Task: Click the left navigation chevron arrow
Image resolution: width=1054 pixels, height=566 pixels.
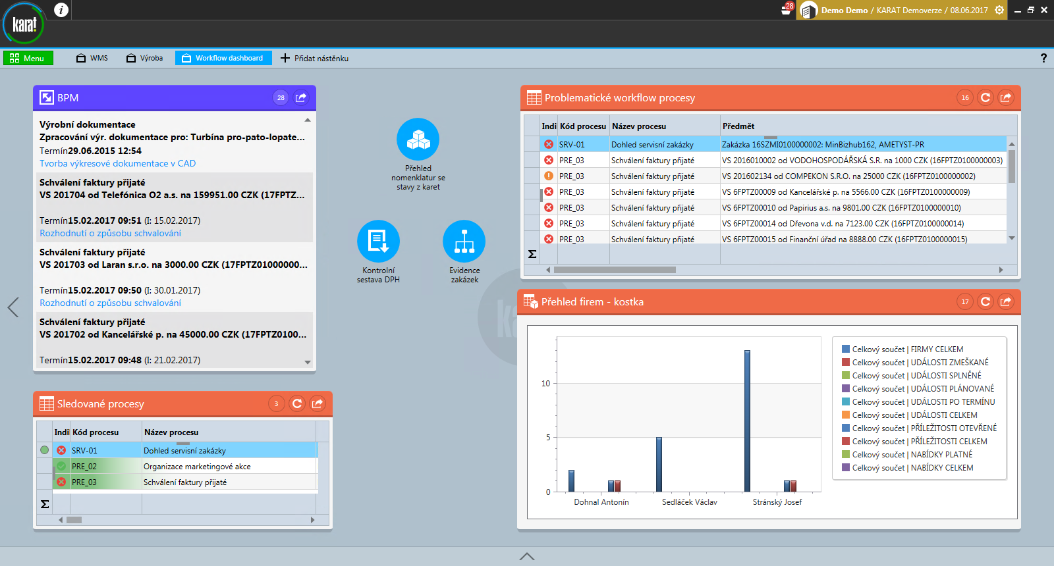Action: pyautogui.click(x=13, y=307)
